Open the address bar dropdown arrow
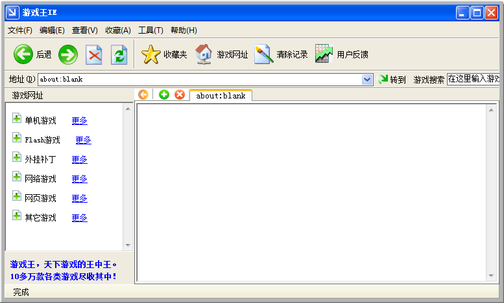504x303 pixels. point(366,80)
